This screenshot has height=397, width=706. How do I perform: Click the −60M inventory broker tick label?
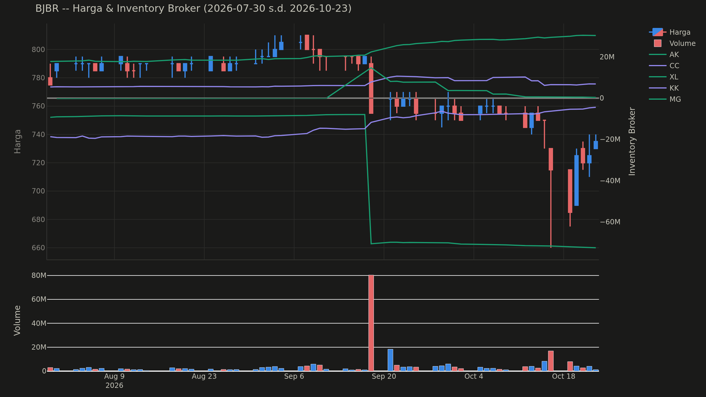[610, 222]
